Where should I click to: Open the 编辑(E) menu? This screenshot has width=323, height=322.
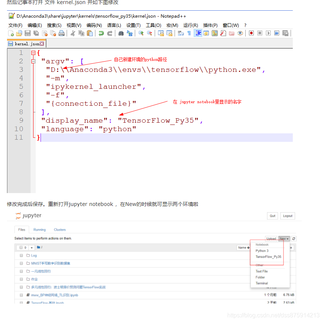[x=35, y=25]
